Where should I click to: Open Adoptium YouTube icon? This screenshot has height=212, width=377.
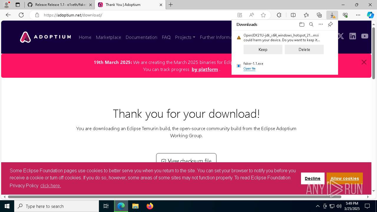(365, 36)
